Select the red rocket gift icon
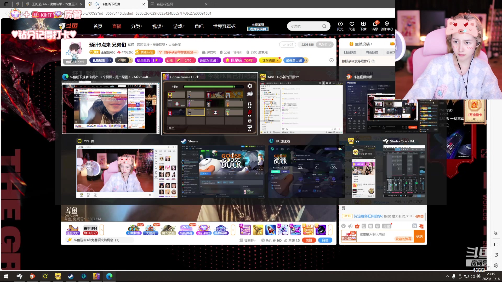 click(x=271, y=230)
